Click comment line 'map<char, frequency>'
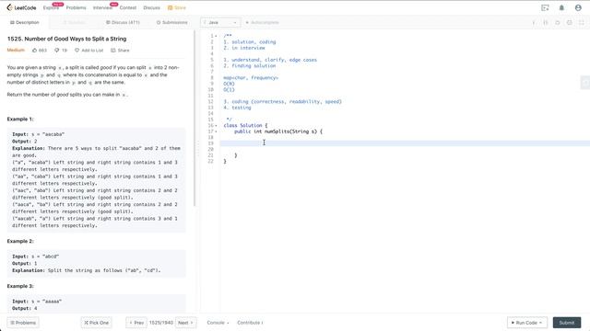This screenshot has height=331, width=590. [251, 77]
